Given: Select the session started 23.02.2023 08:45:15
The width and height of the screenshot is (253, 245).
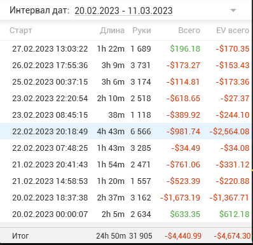Looking at the screenshot, I should point(126,115).
